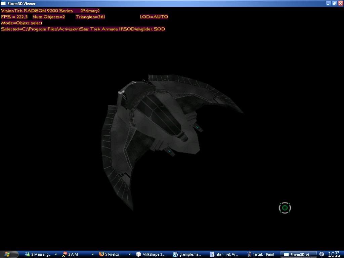Image resolution: width=344 pixels, height=258 pixels.
Task: Click the 'Mode=Object select' text
Action: 21,23
